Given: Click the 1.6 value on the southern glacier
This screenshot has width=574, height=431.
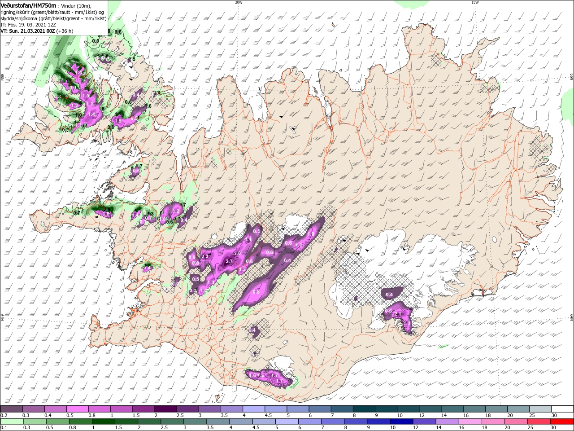Looking at the screenshot, I should [252, 375].
